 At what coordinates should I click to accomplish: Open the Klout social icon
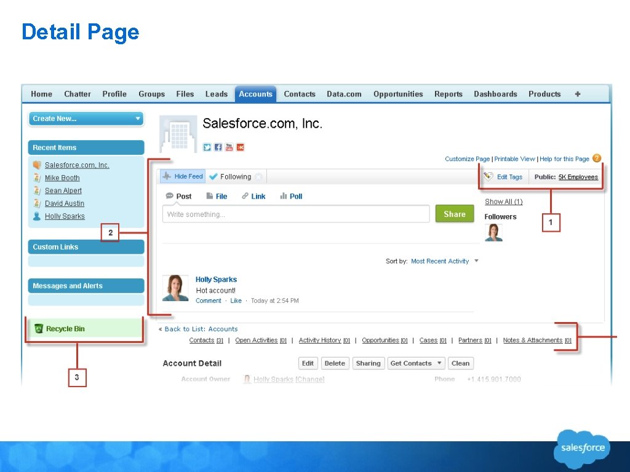click(x=241, y=147)
